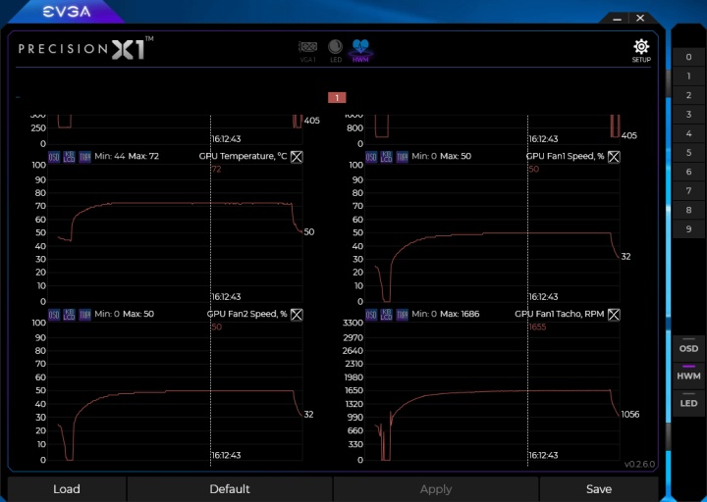The width and height of the screenshot is (707, 502).
Task: Click the Load button
Action: pos(67,489)
